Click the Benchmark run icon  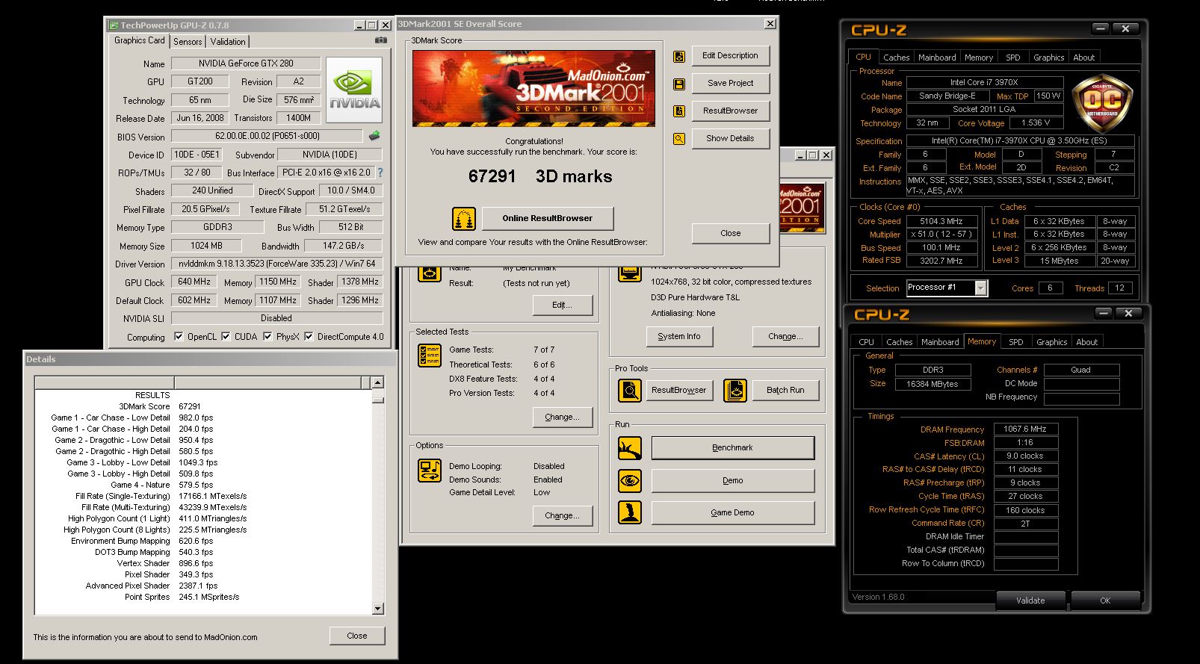tap(630, 448)
